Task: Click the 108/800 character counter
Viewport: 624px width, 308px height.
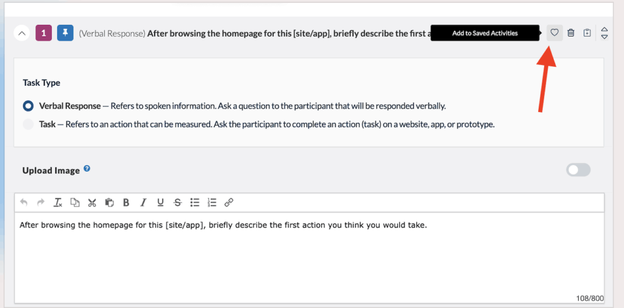Action: pos(589,298)
